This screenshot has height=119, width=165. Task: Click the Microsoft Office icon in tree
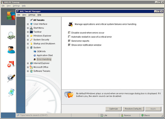coord(31,67)
